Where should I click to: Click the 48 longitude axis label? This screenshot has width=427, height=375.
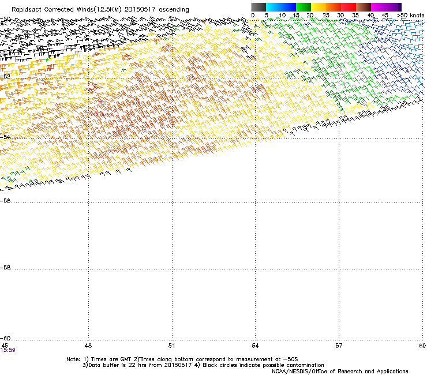[x=88, y=346]
